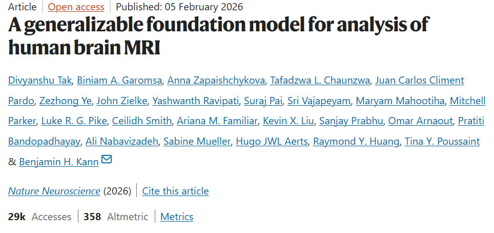Open Omar Arnaout author link

[x=420, y=121]
